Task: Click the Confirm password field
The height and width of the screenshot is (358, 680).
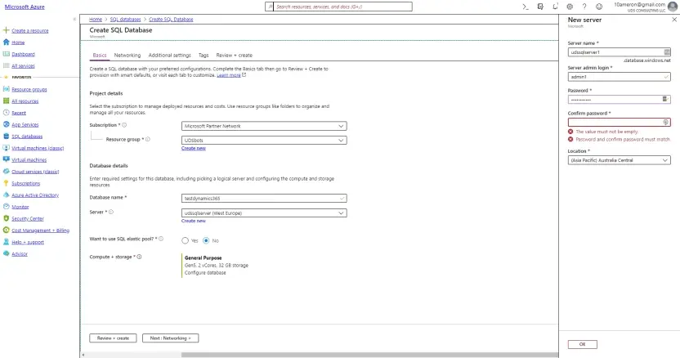Action: pyautogui.click(x=620, y=123)
